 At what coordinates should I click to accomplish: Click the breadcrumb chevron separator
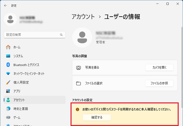tap(100, 17)
